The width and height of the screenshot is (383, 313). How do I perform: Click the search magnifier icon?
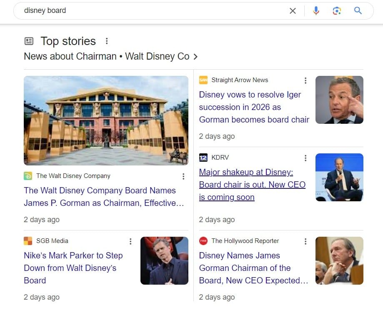[x=358, y=10]
